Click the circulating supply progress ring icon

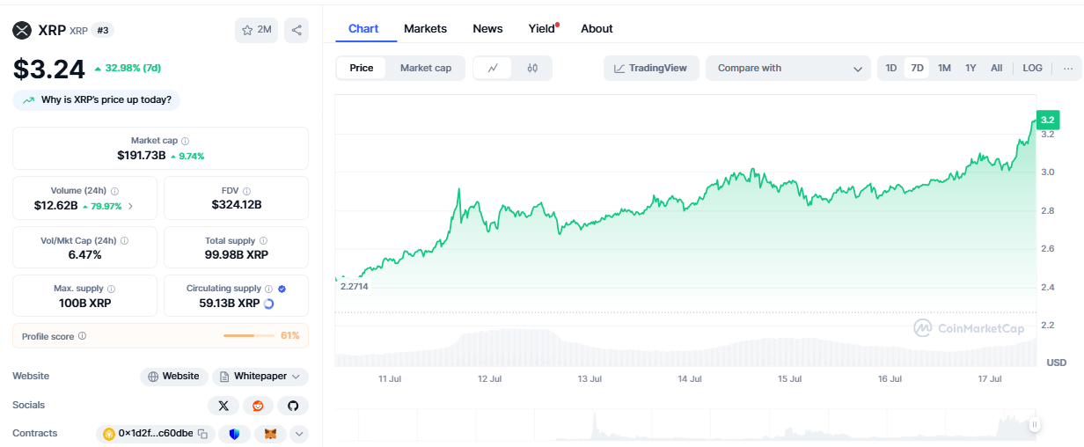point(268,304)
